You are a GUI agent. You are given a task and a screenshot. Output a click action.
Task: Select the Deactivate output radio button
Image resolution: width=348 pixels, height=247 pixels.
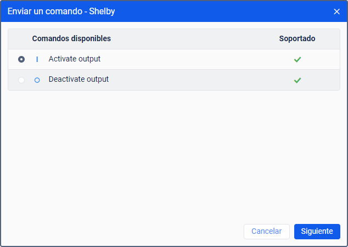(21, 80)
